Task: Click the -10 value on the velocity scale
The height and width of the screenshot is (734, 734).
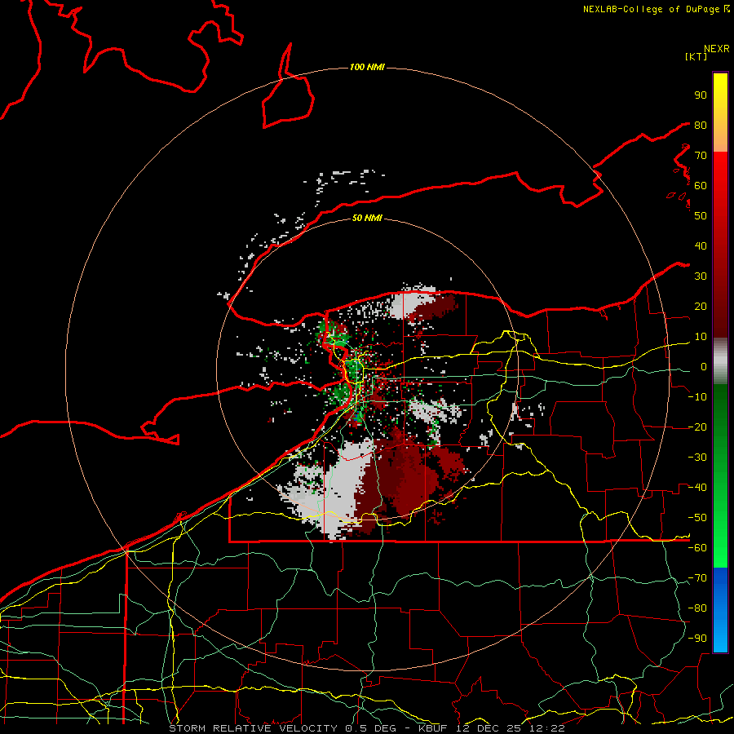Action: 697,397
